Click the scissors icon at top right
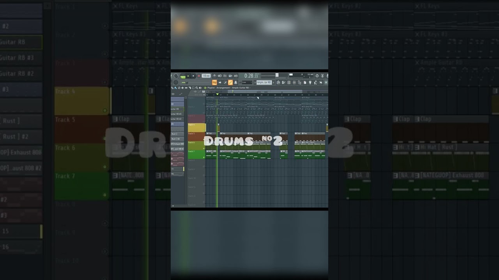This screenshot has height=280, width=499. (322, 76)
